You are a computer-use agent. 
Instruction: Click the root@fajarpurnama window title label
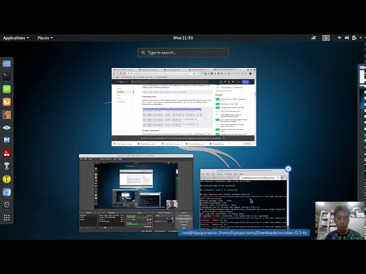point(244,232)
